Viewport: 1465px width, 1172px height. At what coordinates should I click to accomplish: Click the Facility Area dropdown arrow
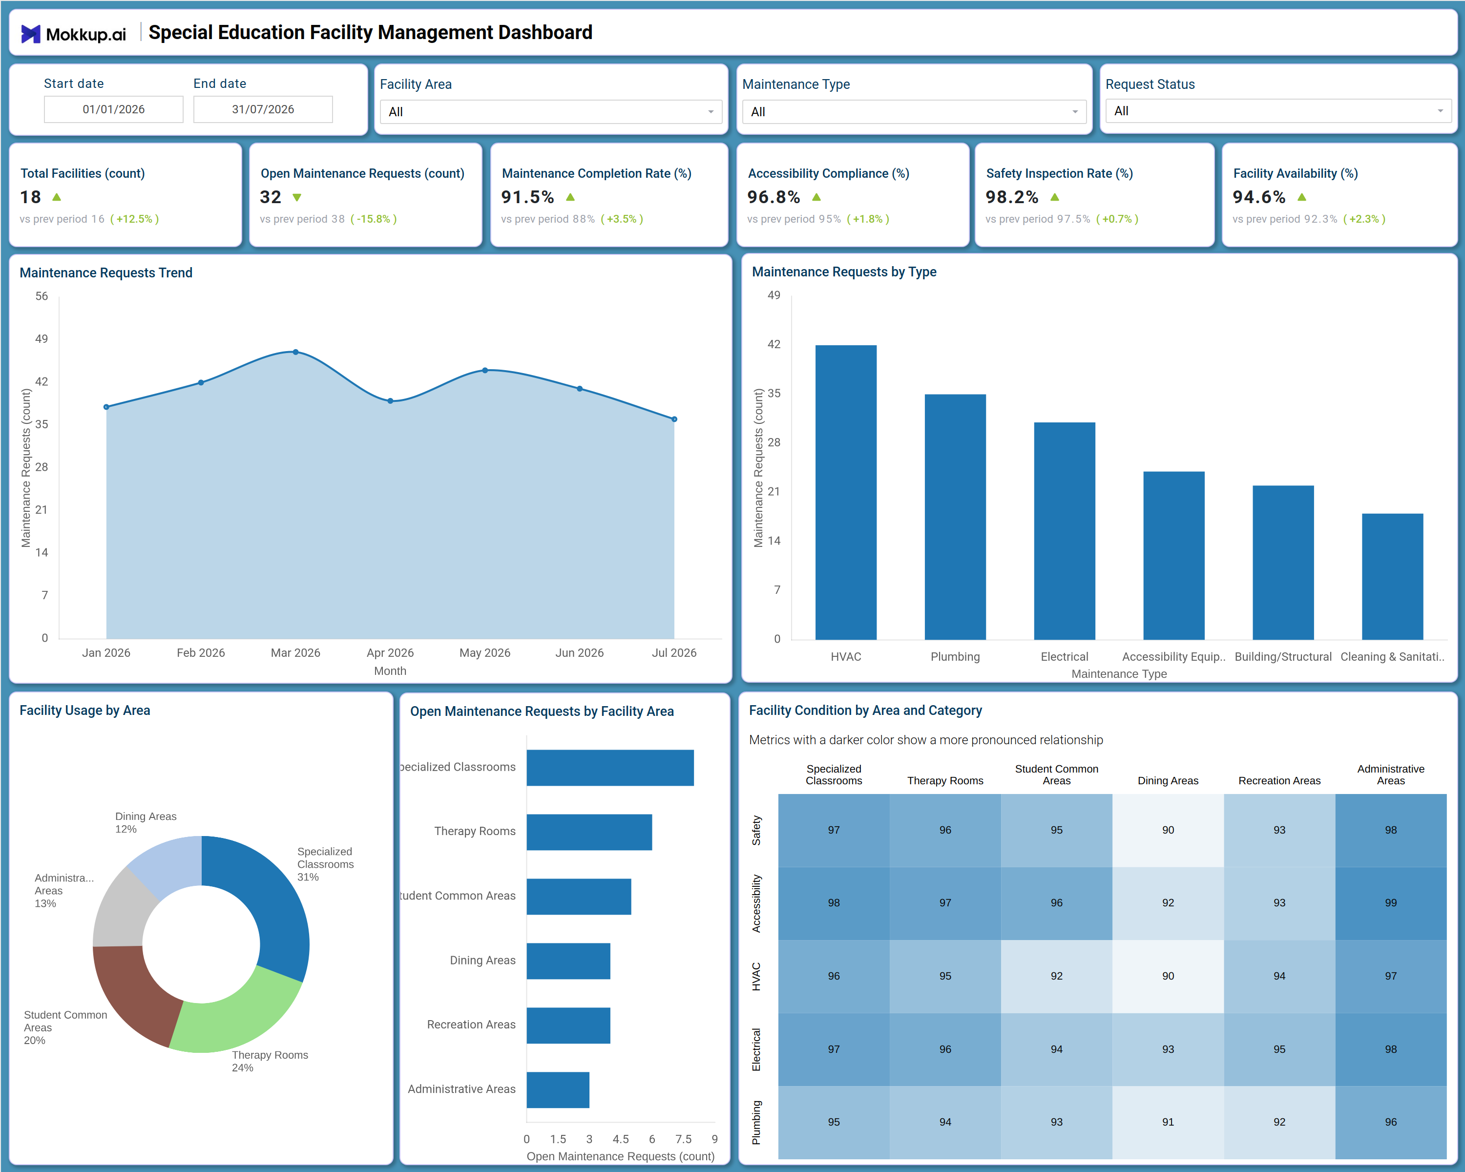click(711, 112)
